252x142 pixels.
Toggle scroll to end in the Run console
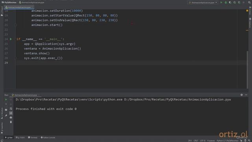pyautogui.click(x=11, y=113)
